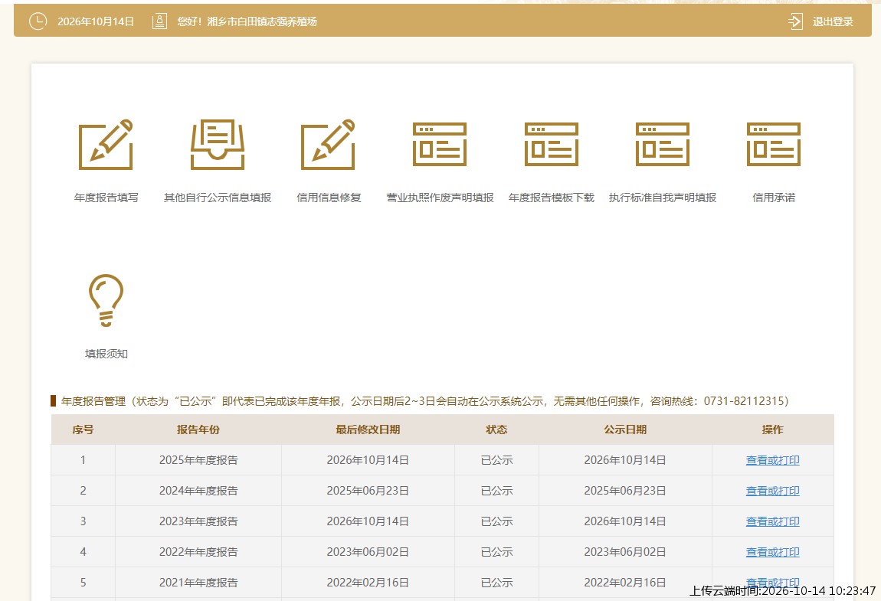Image resolution: width=881 pixels, height=601 pixels.
Task: Click the header date 2026年10月14日
Action: (x=96, y=21)
